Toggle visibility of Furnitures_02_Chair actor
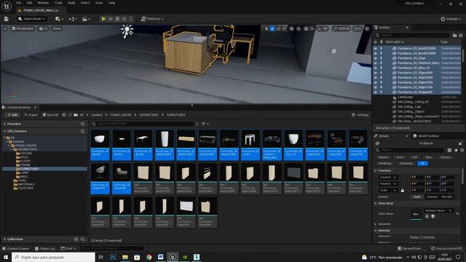Viewport: 466px width, 262px height. 376,58
